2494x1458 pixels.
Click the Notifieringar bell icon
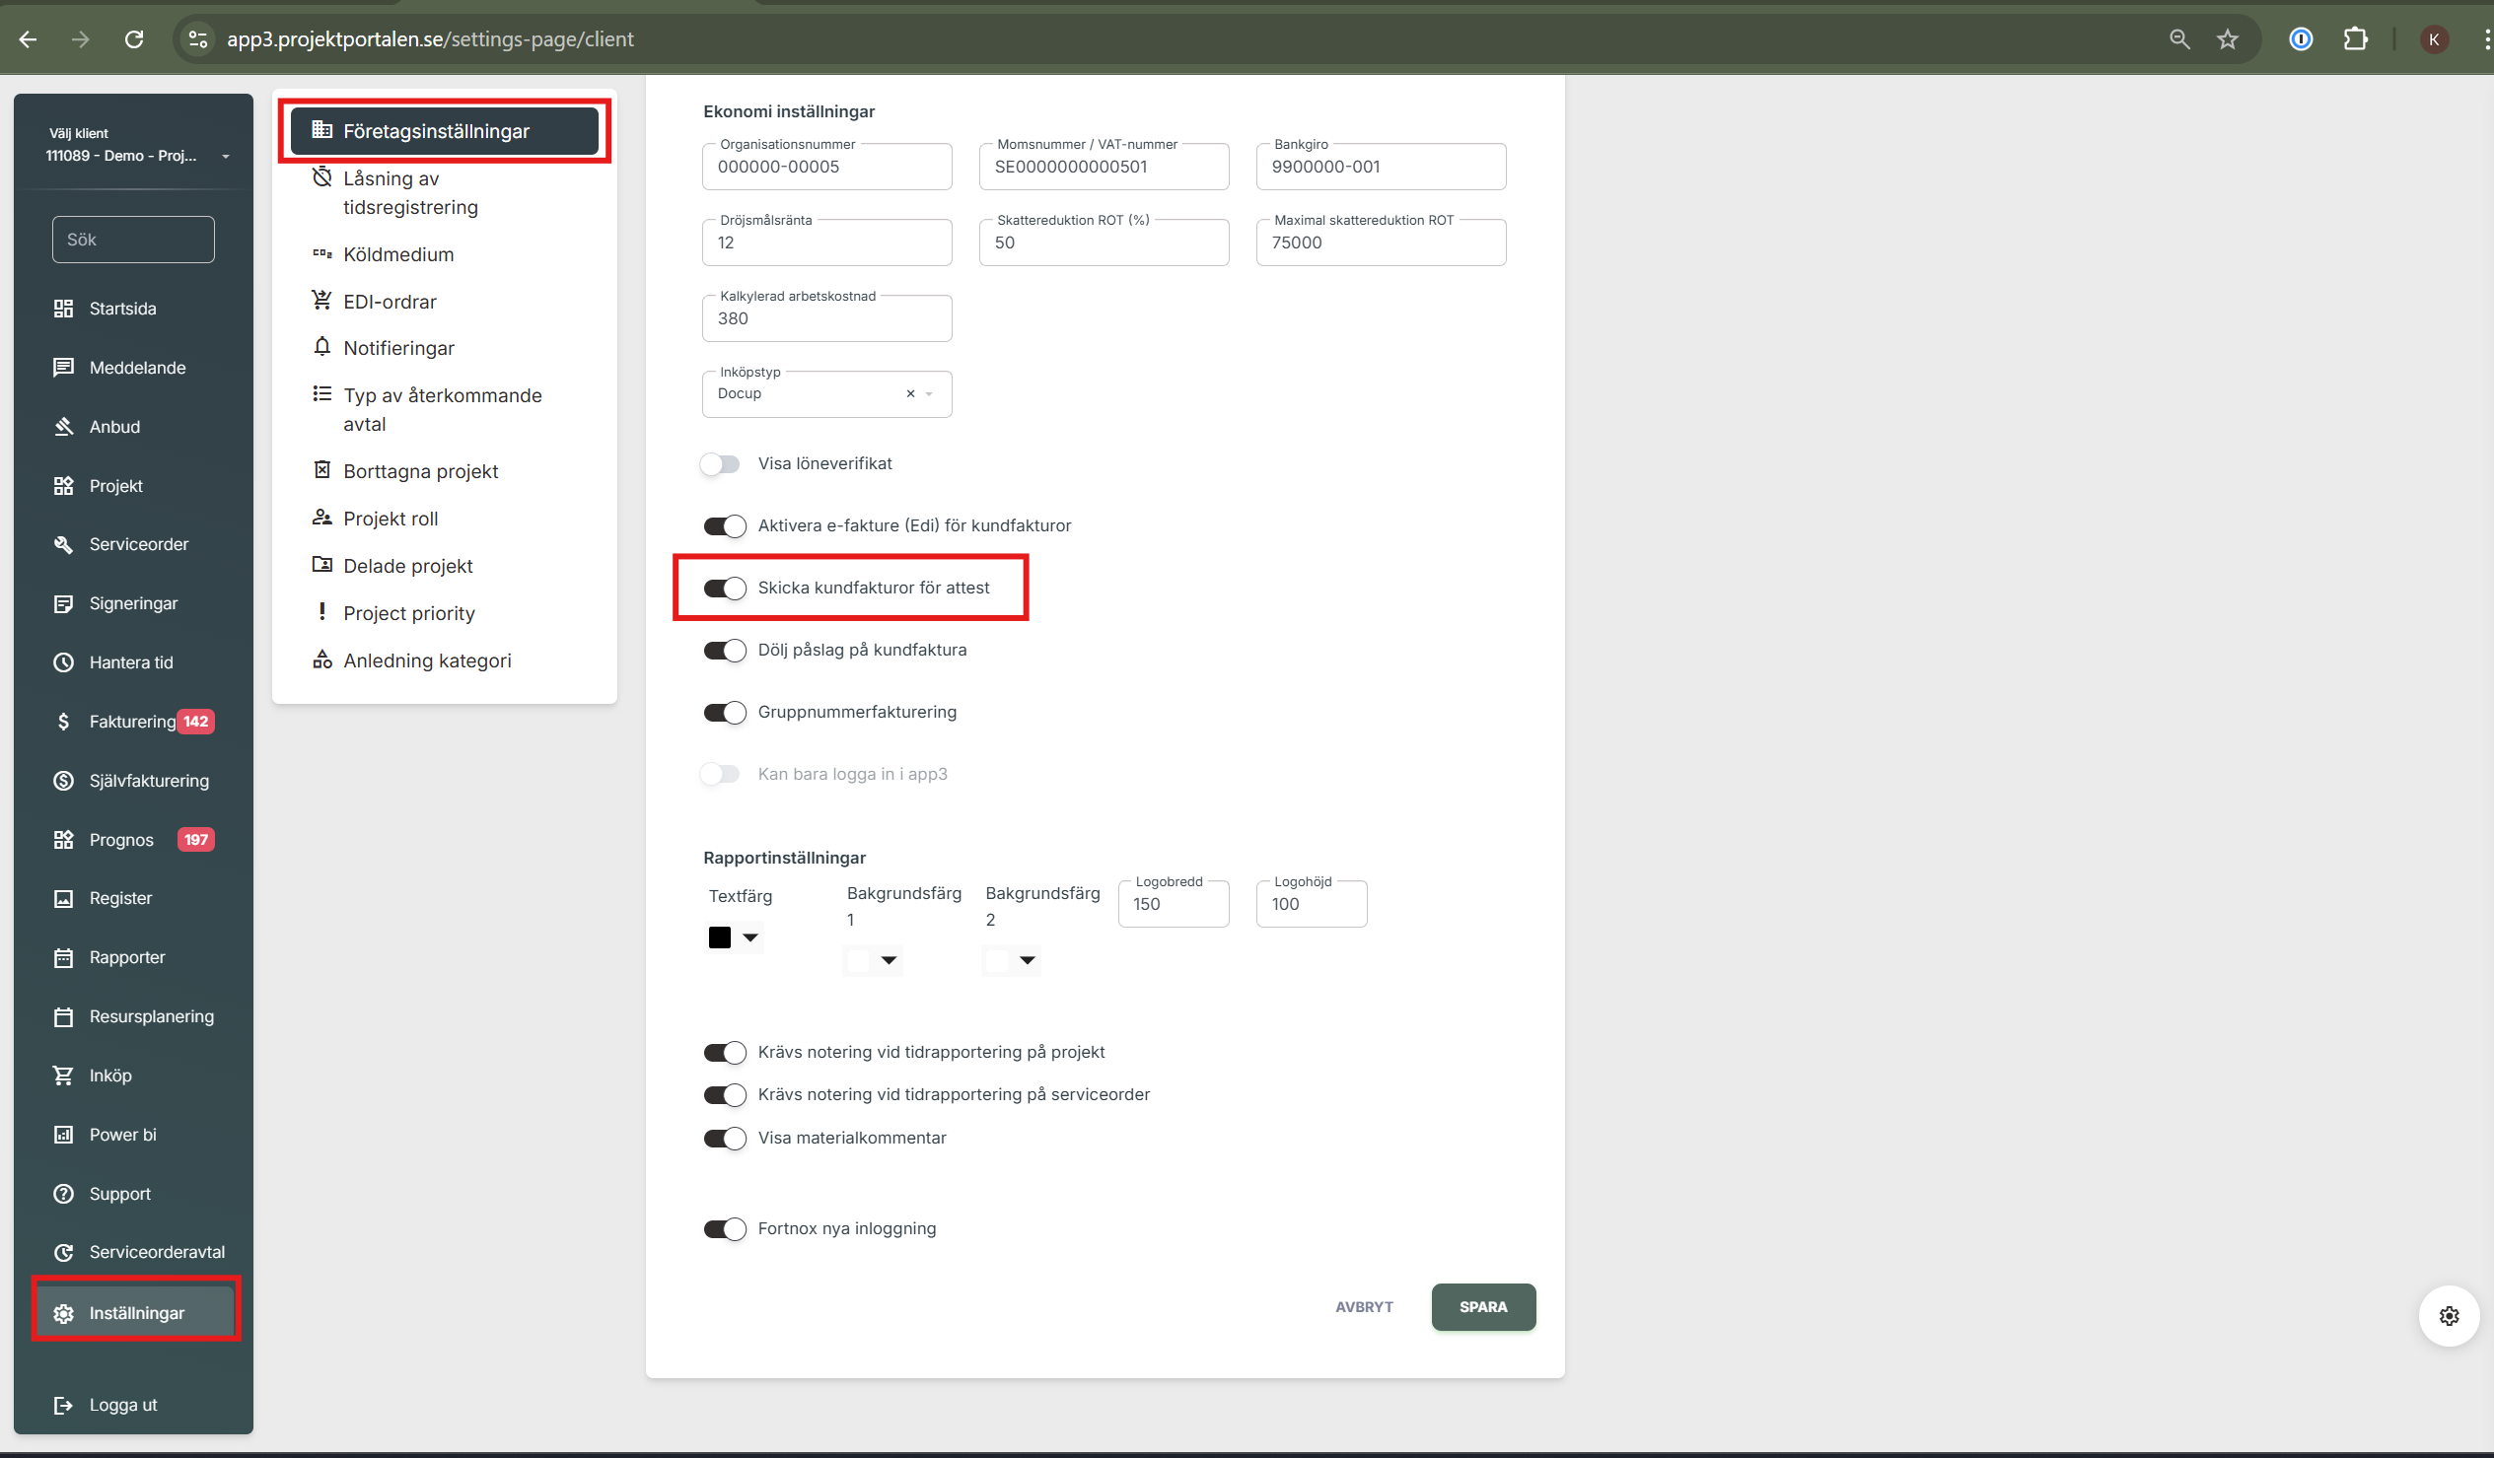point(321,347)
